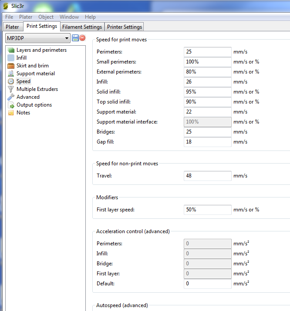
Task: Click the First layer speed field
Action: [x=207, y=210]
